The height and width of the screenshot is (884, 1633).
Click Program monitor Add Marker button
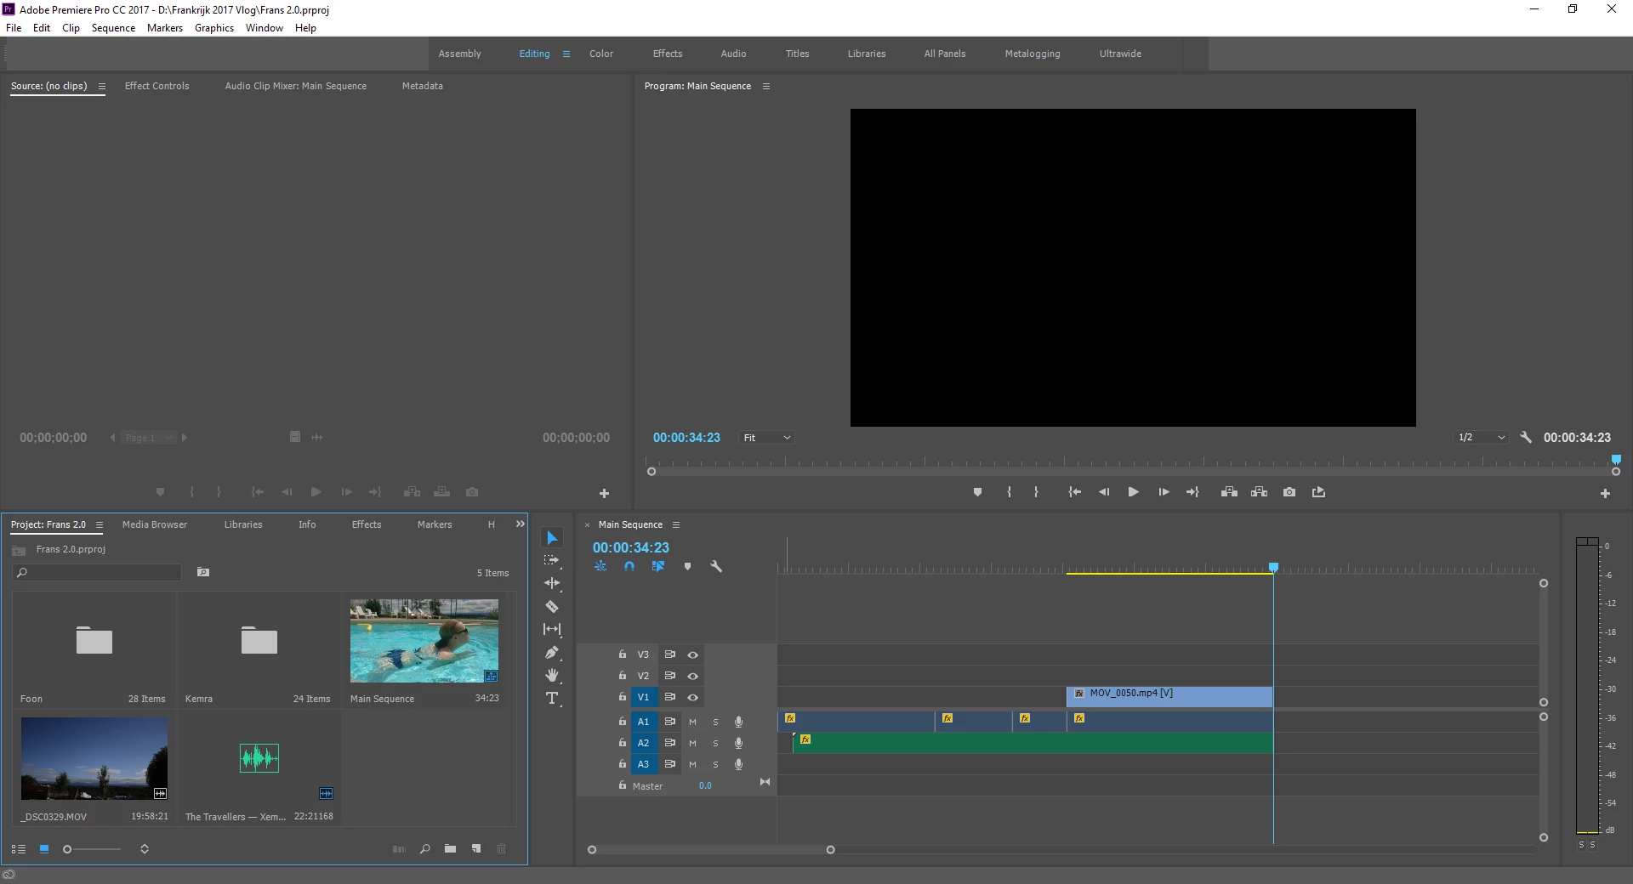(x=977, y=492)
